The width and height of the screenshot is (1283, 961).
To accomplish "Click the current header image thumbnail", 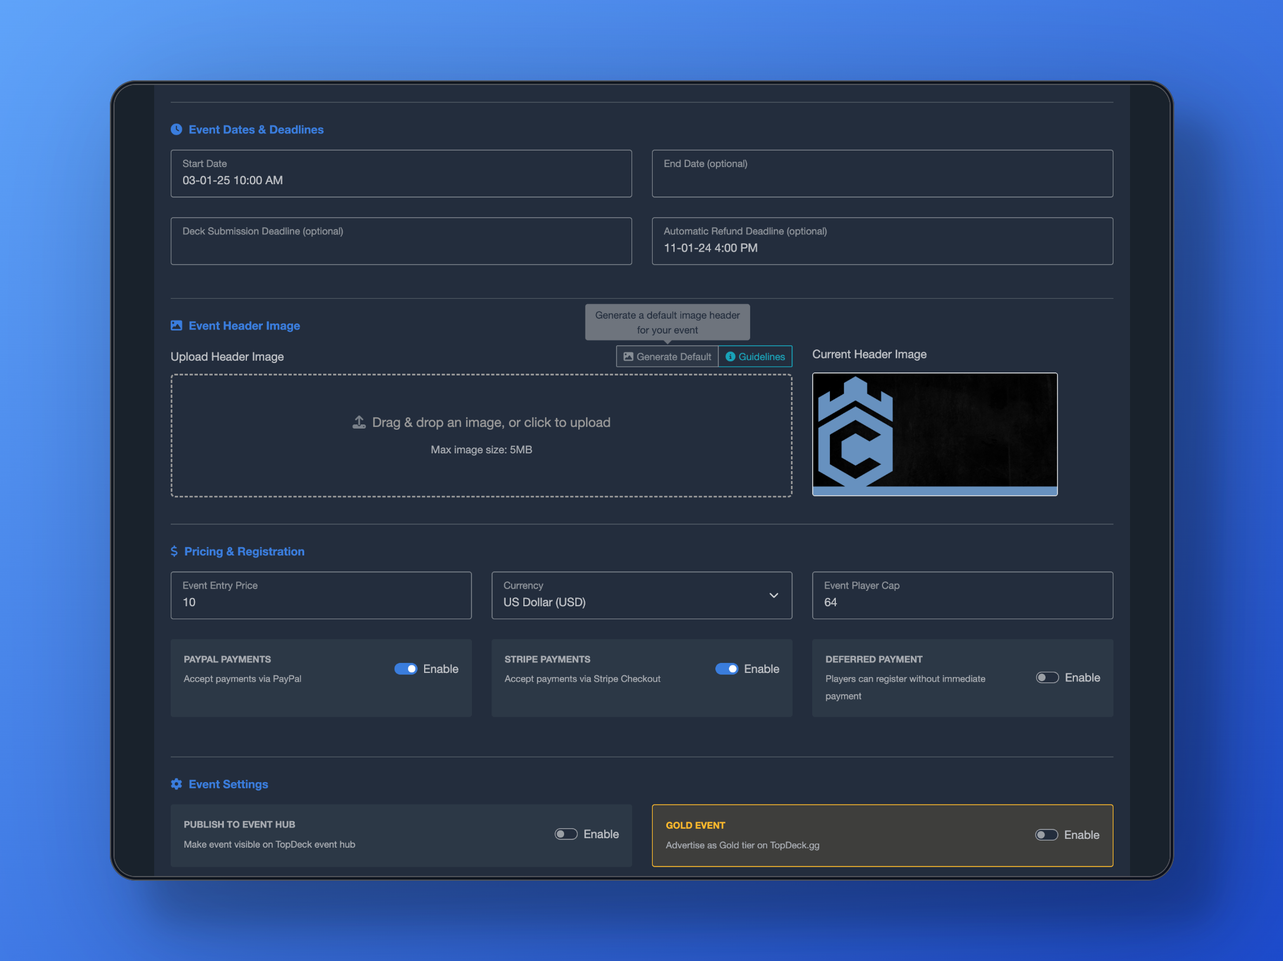I will point(934,434).
